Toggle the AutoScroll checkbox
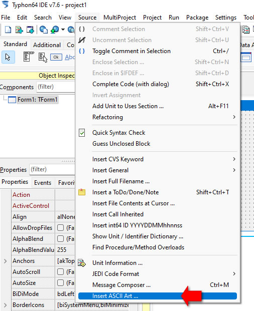This screenshot has width=254, height=311. [60, 272]
